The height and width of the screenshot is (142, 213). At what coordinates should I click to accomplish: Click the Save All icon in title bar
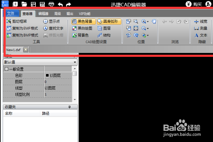point(42,4)
